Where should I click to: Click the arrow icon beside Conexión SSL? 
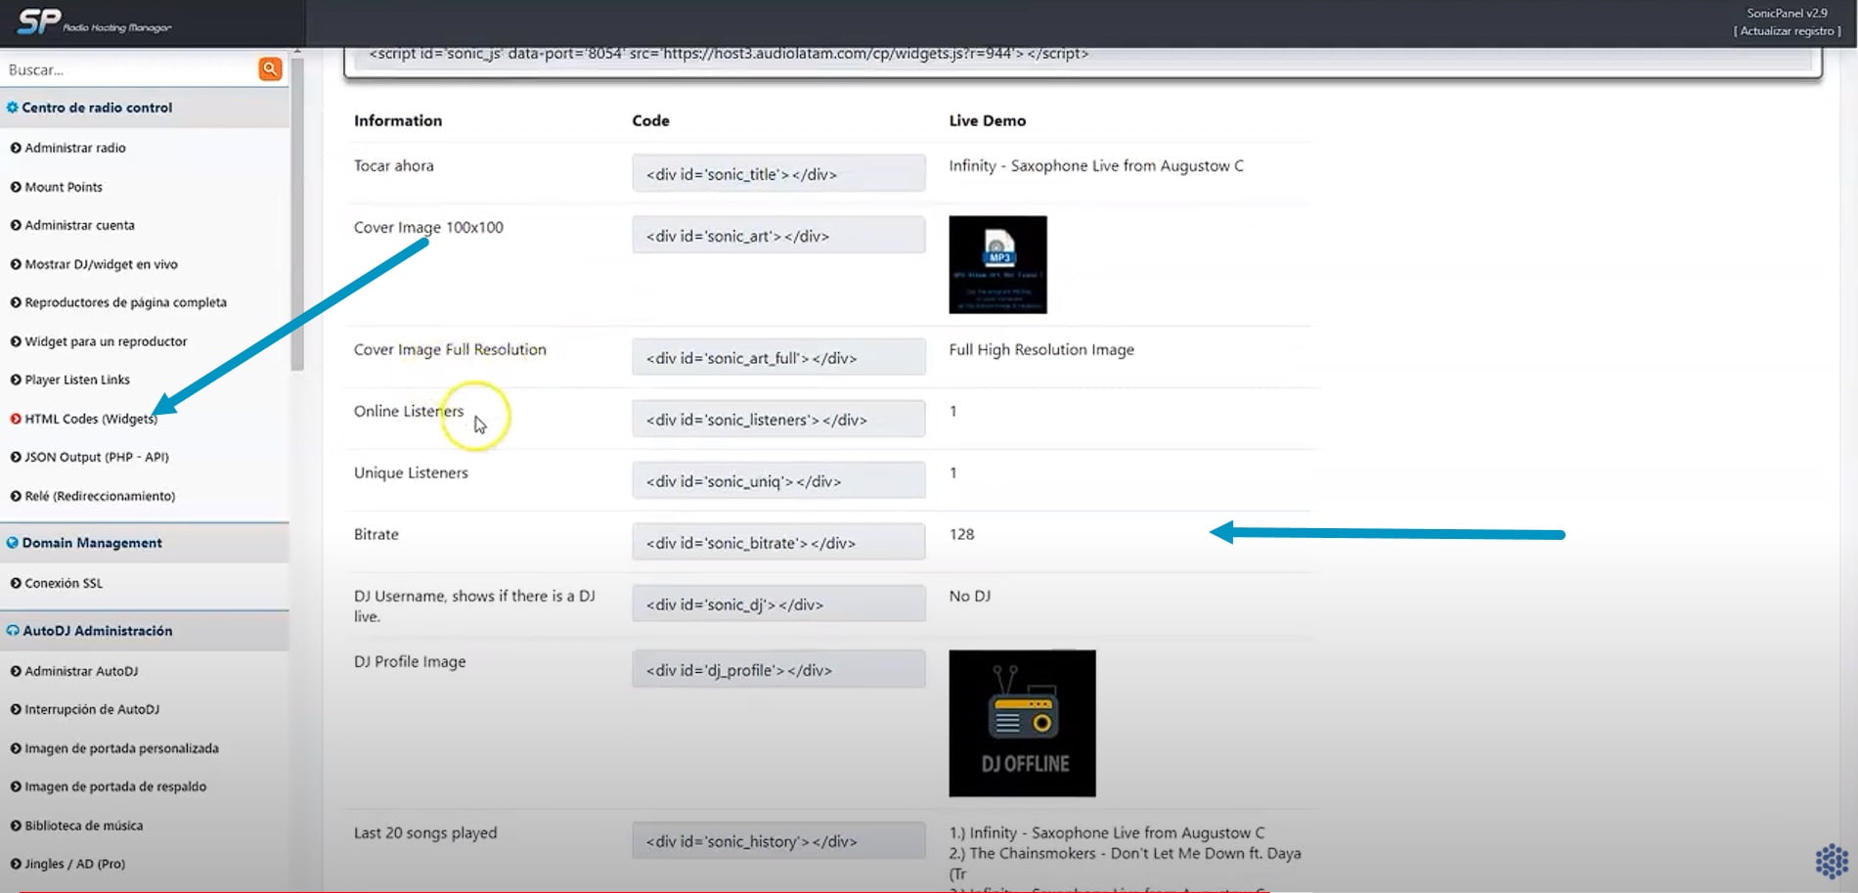16,583
